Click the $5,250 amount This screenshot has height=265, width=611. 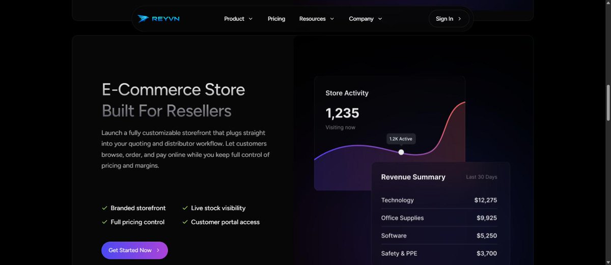(x=487, y=236)
